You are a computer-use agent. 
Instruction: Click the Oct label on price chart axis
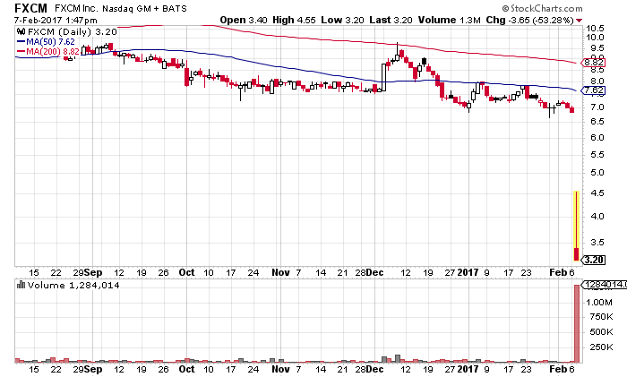tap(186, 272)
